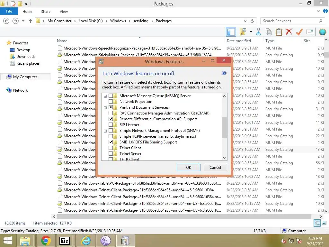The height and width of the screenshot is (247, 329).
Task: Check the RIP Listener checkbox
Action: coord(111,125)
